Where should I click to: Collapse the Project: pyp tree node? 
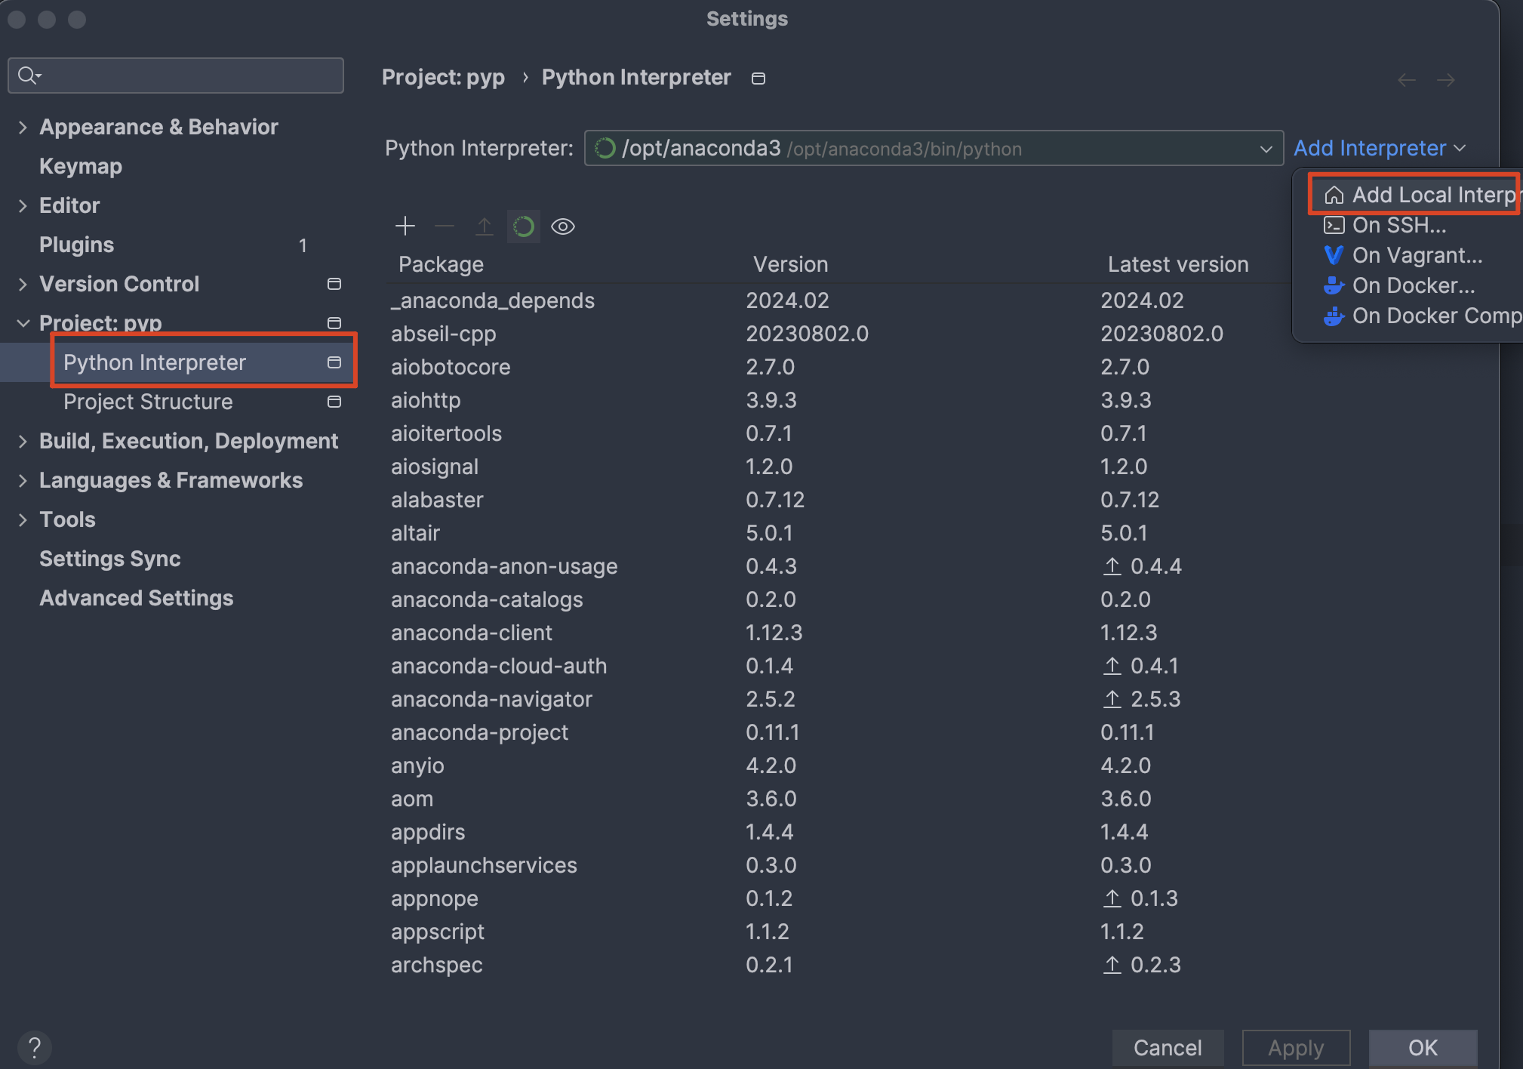[x=23, y=323]
